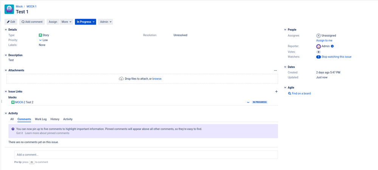Click the MOCK-2 story type icon
This screenshot has width=378, height=170.
(13, 102)
